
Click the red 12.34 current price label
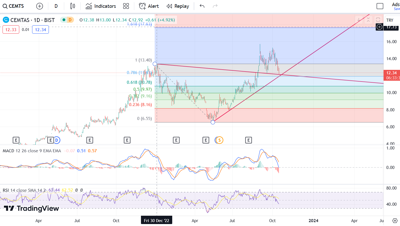pos(392,73)
